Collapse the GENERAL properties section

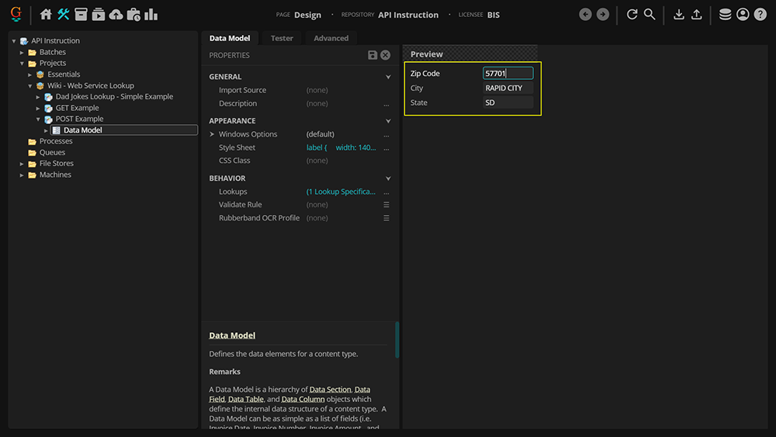coord(388,77)
